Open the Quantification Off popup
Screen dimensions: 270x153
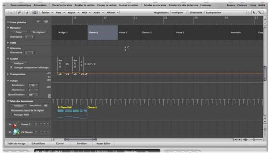click(33, 94)
